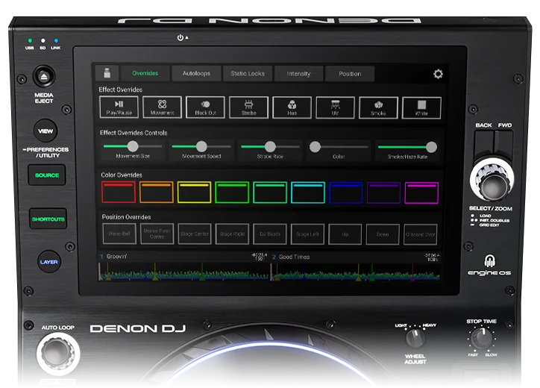Tap the power indicator icon
The height and width of the screenshot is (388, 540).
click(x=180, y=37)
